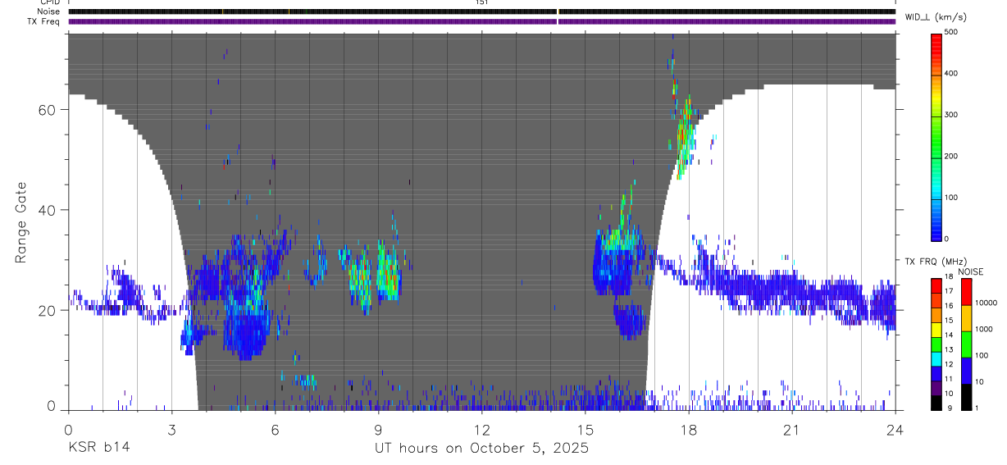Click the green NOISE swatch between 100 and 1000
Viewport: 1007px width, 465px height.
click(x=966, y=344)
